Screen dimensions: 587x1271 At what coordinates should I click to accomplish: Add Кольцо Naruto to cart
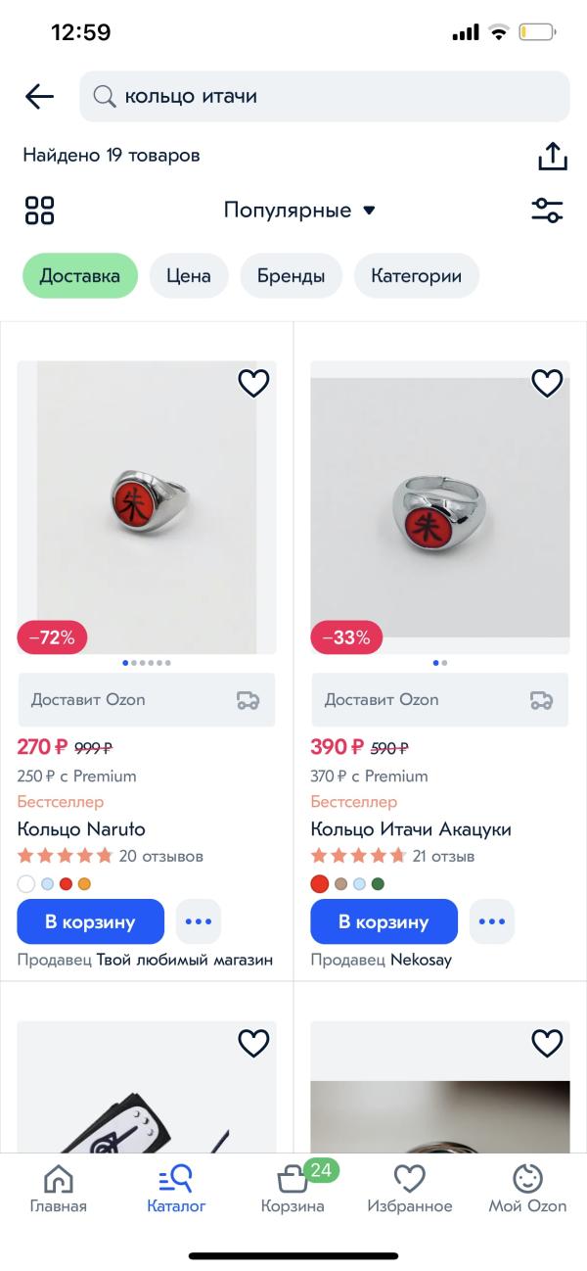(x=90, y=921)
